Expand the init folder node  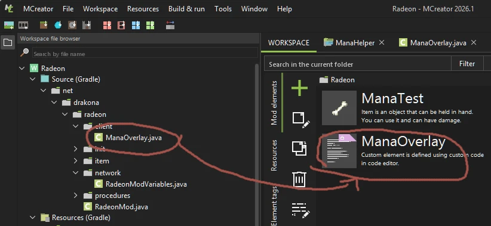coord(75,149)
